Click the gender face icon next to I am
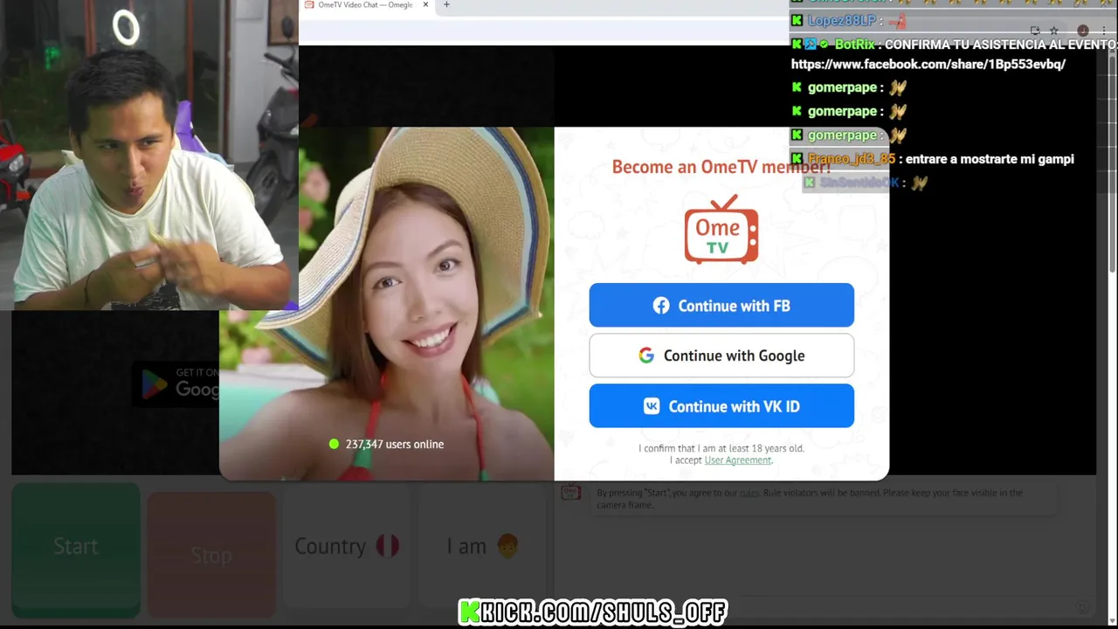Screen dimensions: 1118x629 507,546
